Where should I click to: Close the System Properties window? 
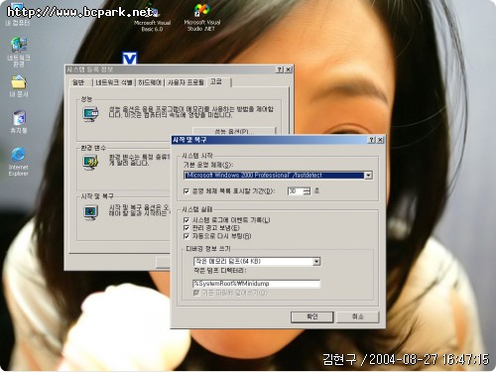tap(289, 69)
